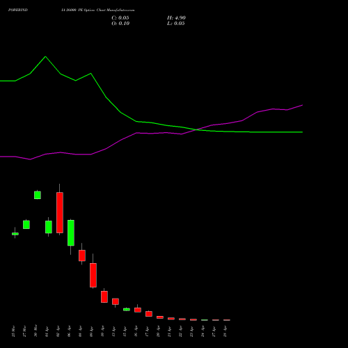Click the red candlestick above 10 Apr
The height and width of the screenshot is (348, 348).
click(104, 296)
